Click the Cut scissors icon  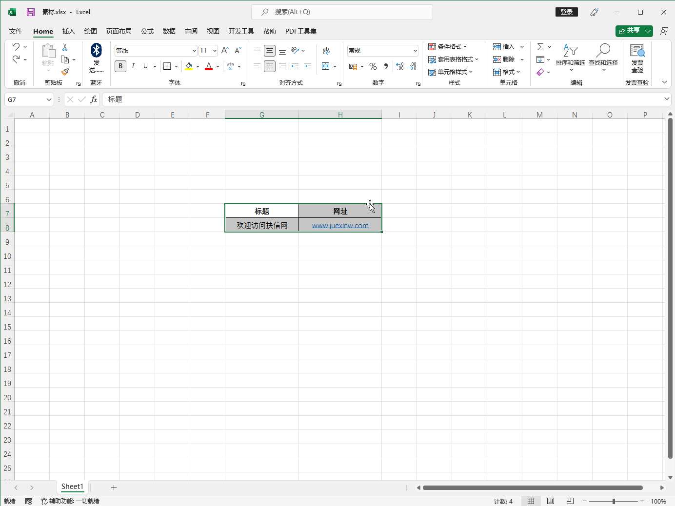(65, 47)
